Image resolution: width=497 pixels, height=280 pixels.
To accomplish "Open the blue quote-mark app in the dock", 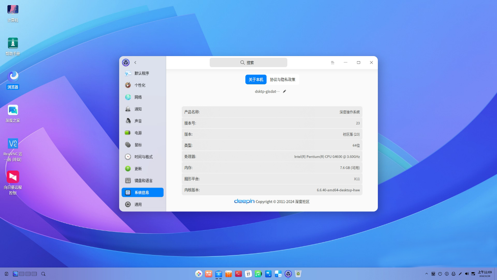I will pos(268,274).
